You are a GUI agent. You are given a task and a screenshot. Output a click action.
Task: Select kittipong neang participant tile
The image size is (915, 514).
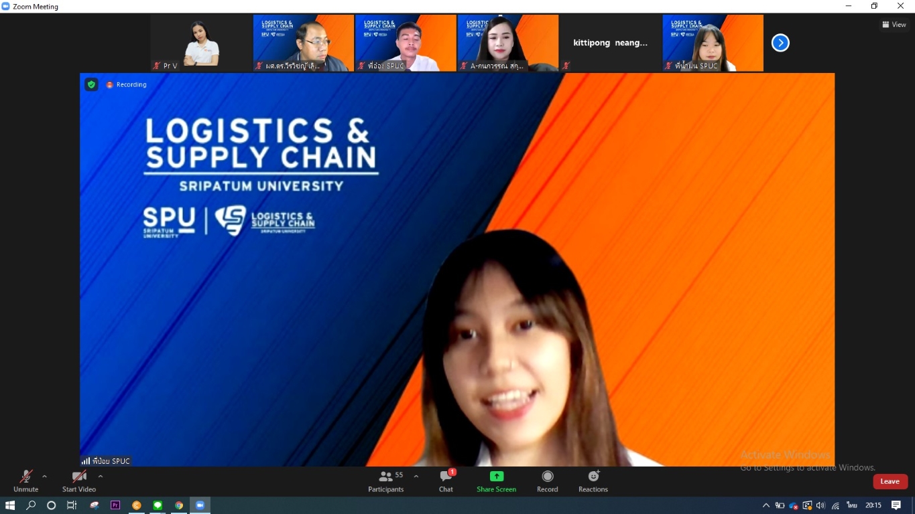tap(610, 43)
